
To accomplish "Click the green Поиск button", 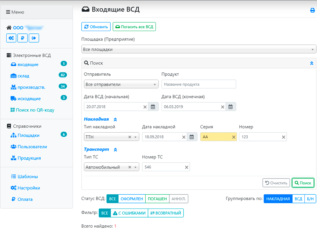I will click(x=303, y=183).
